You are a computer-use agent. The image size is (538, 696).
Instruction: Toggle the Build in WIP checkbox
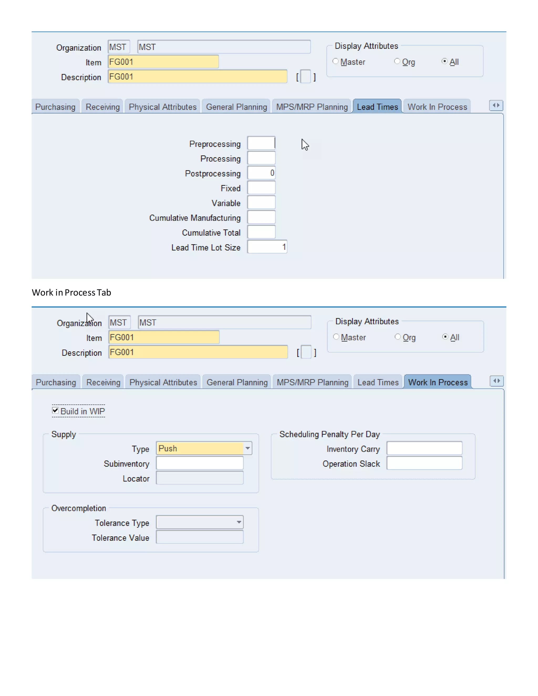coord(55,411)
